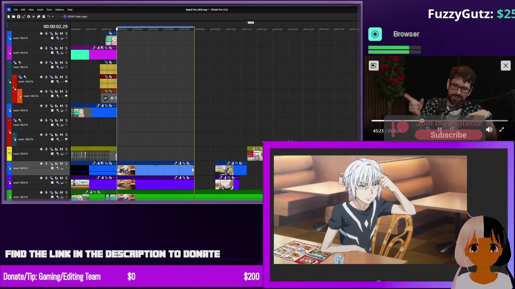
Task: Click the Cut scissors icon
Action: tap(33, 16)
